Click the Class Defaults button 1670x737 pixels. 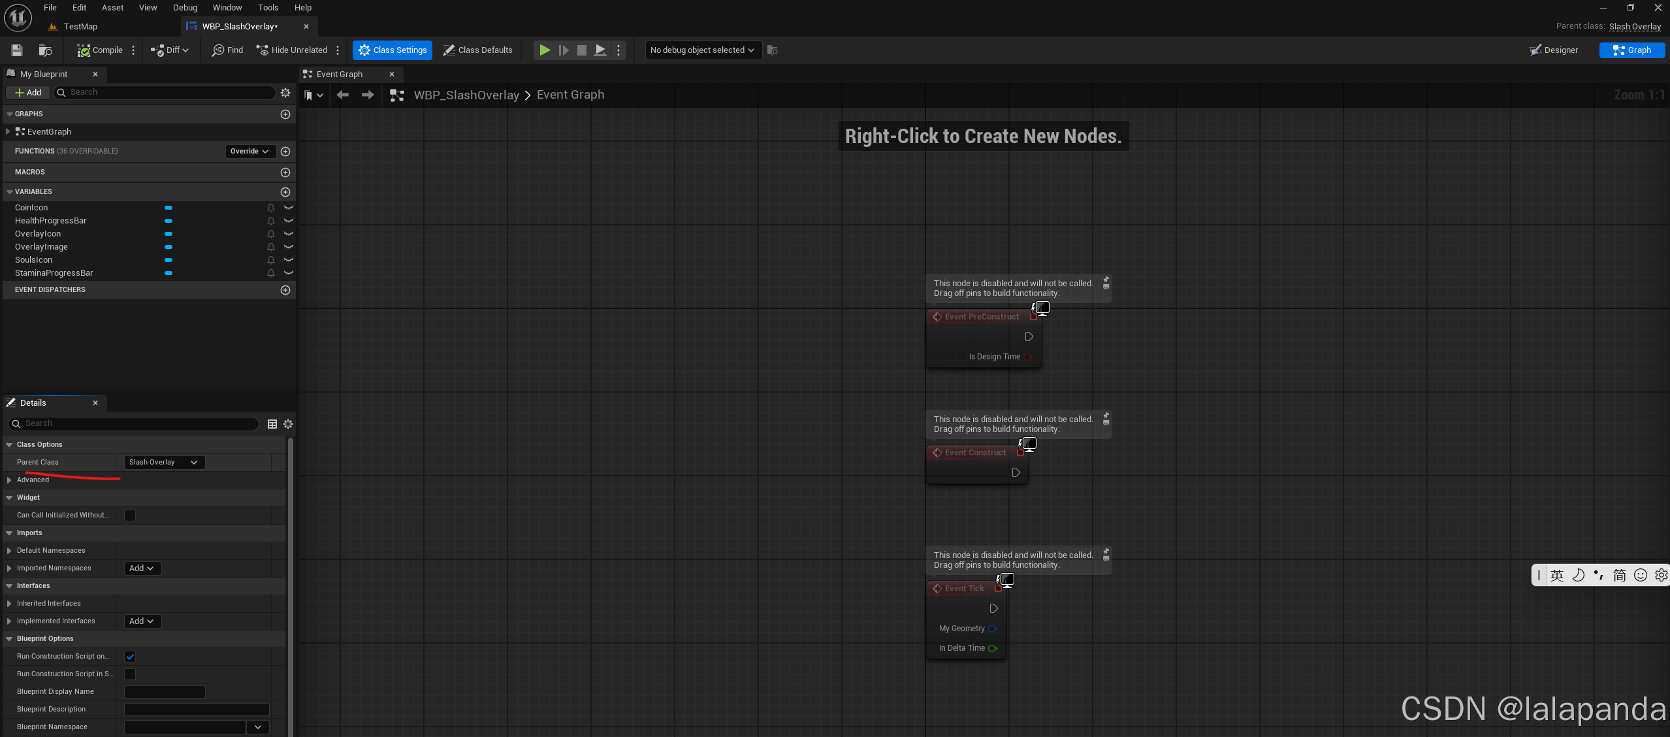pos(477,50)
